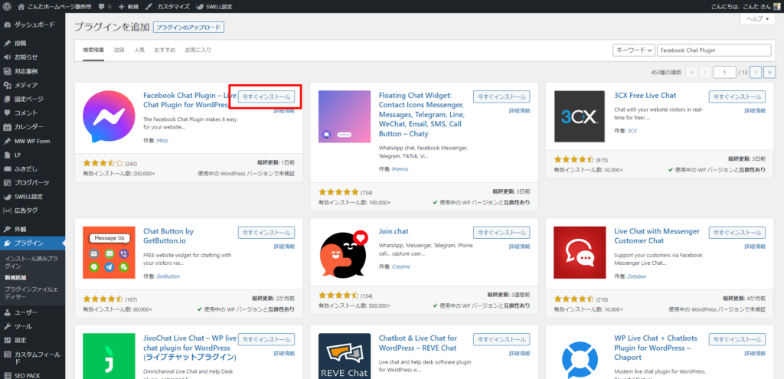
Task: Install Facebook Chat Plugin now
Action: tap(266, 96)
